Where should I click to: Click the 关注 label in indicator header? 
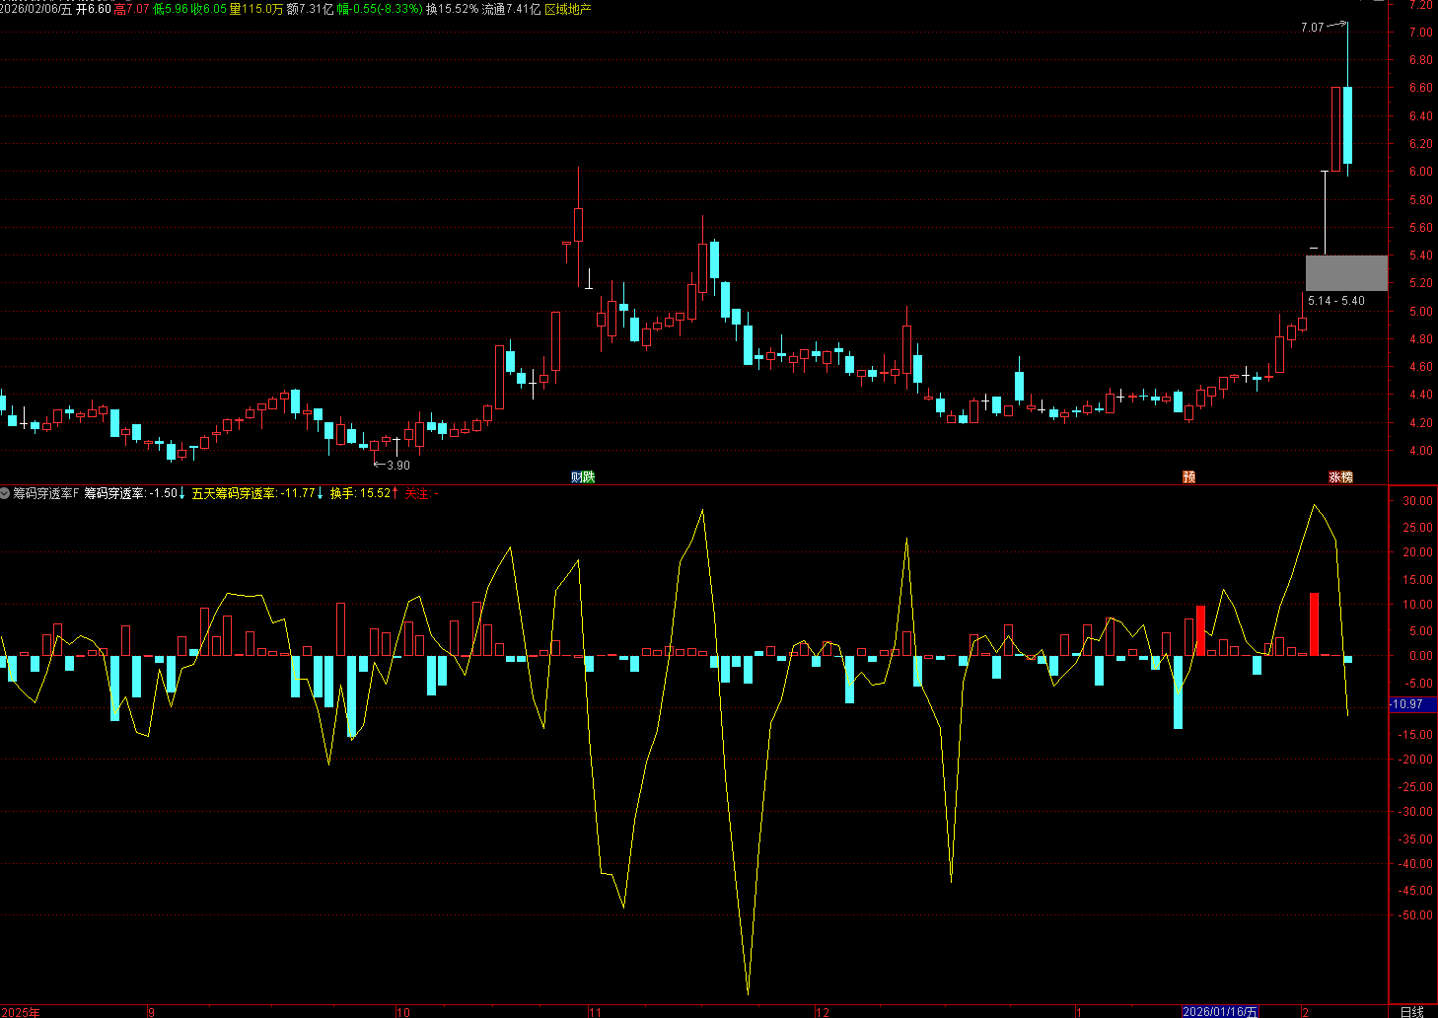point(418,493)
